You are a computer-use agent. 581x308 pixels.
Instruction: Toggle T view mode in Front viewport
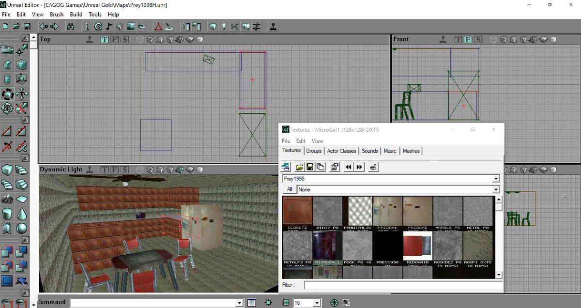point(458,40)
